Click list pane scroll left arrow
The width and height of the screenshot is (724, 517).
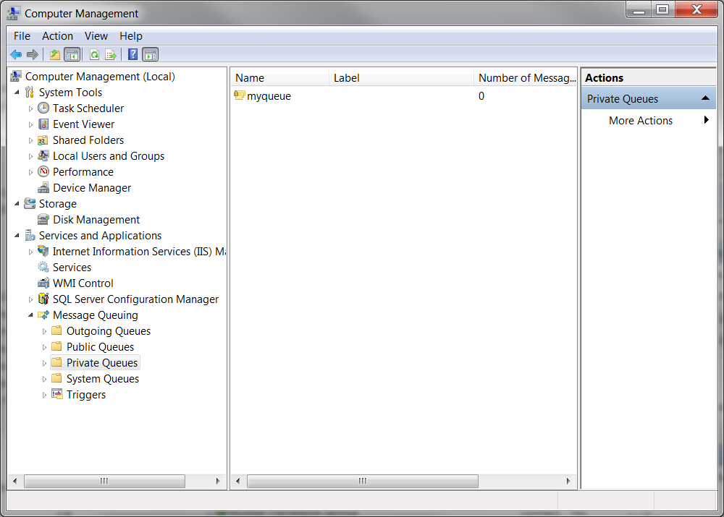pyautogui.click(x=237, y=481)
